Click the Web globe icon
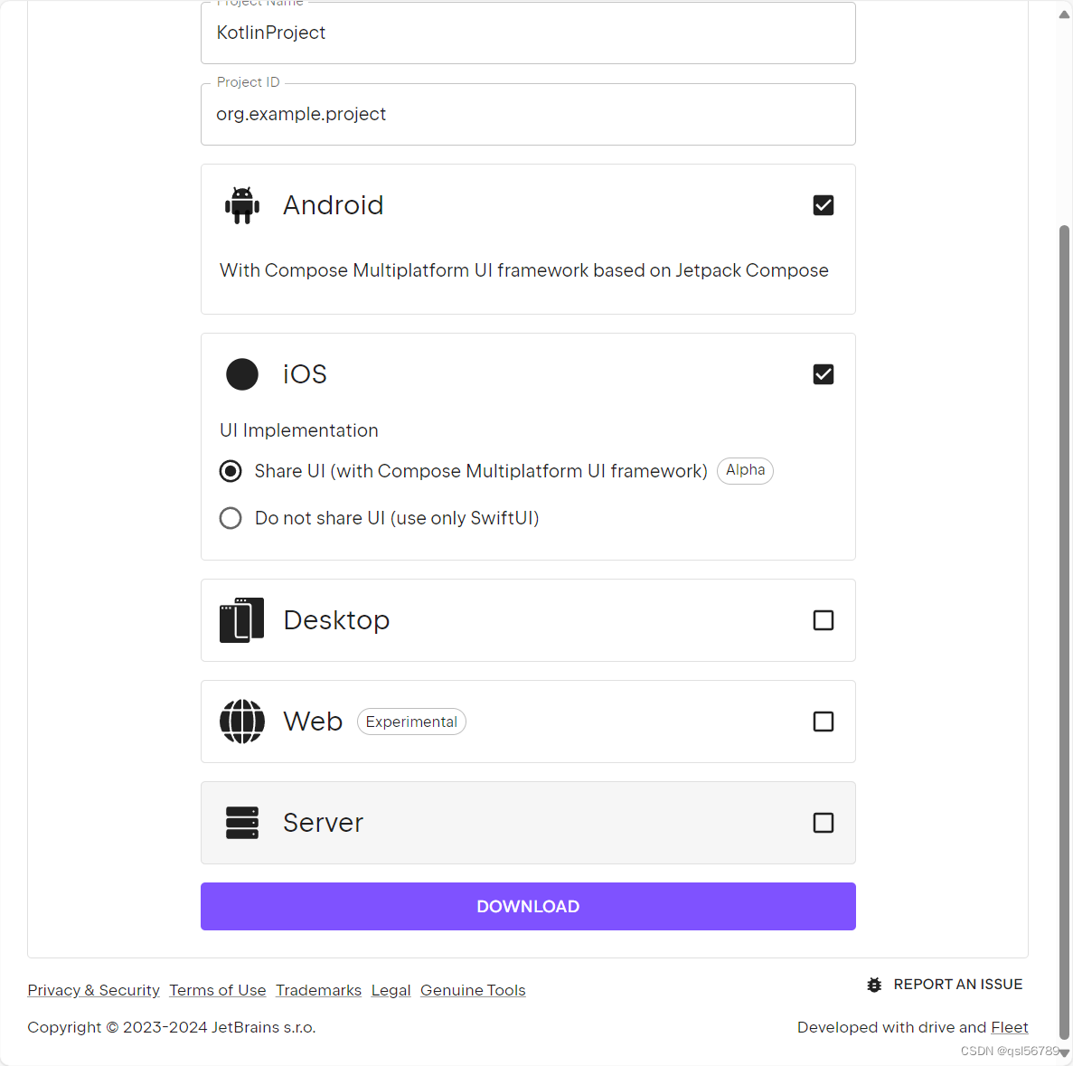Image resolution: width=1073 pixels, height=1066 pixels. click(241, 721)
